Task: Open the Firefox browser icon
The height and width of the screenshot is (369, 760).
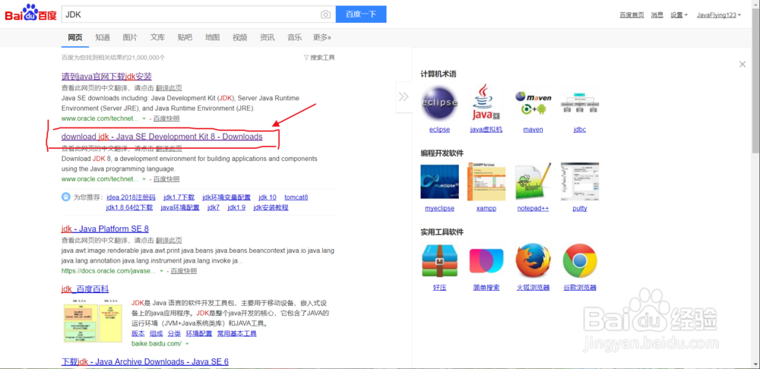Action: [x=534, y=260]
